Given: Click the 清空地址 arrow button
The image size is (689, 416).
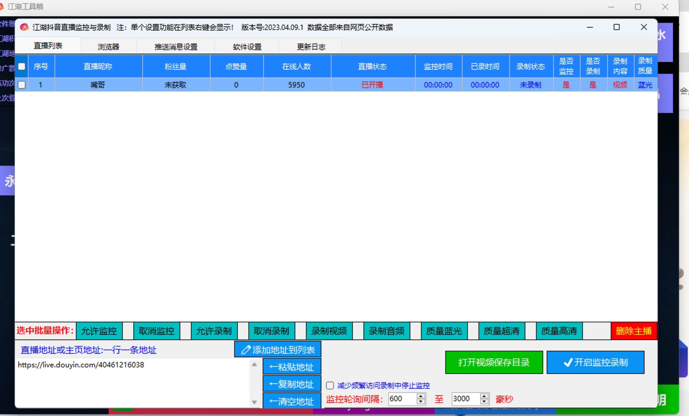Looking at the screenshot, I should click(x=291, y=402).
